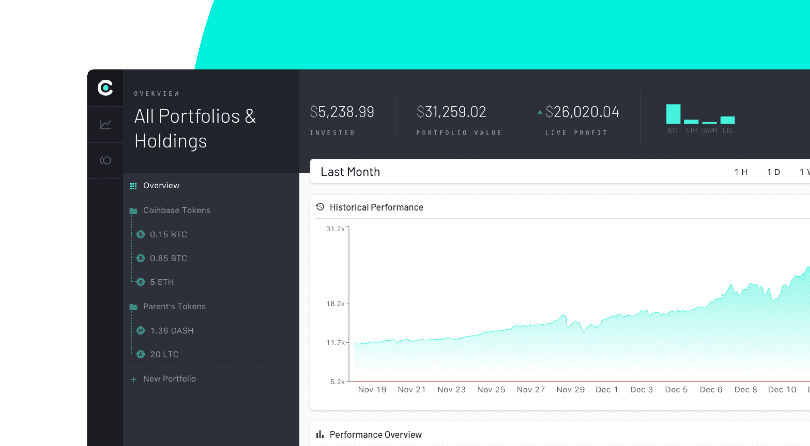Select the 0.85 BTC holding
The height and width of the screenshot is (446, 810).
(168, 258)
